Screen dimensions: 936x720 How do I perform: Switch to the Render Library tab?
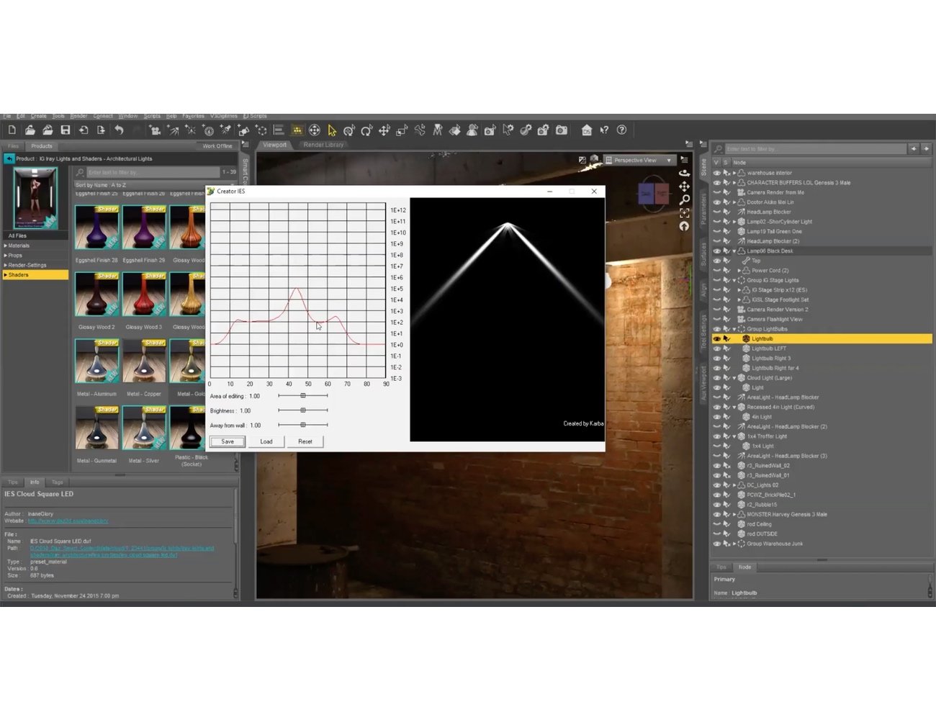pyautogui.click(x=323, y=145)
